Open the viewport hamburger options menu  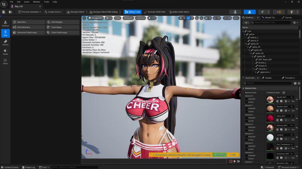click(x=84, y=18)
